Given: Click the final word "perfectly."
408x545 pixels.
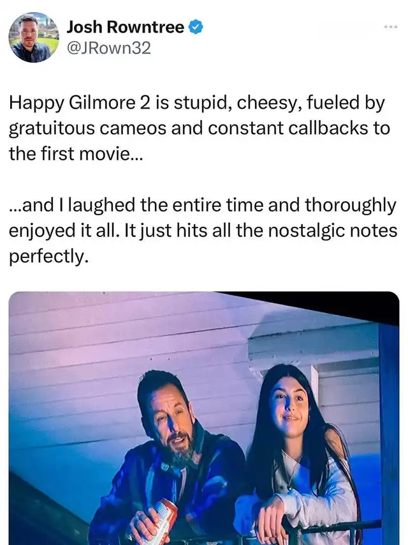Looking at the screenshot, I should click(47, 256).
